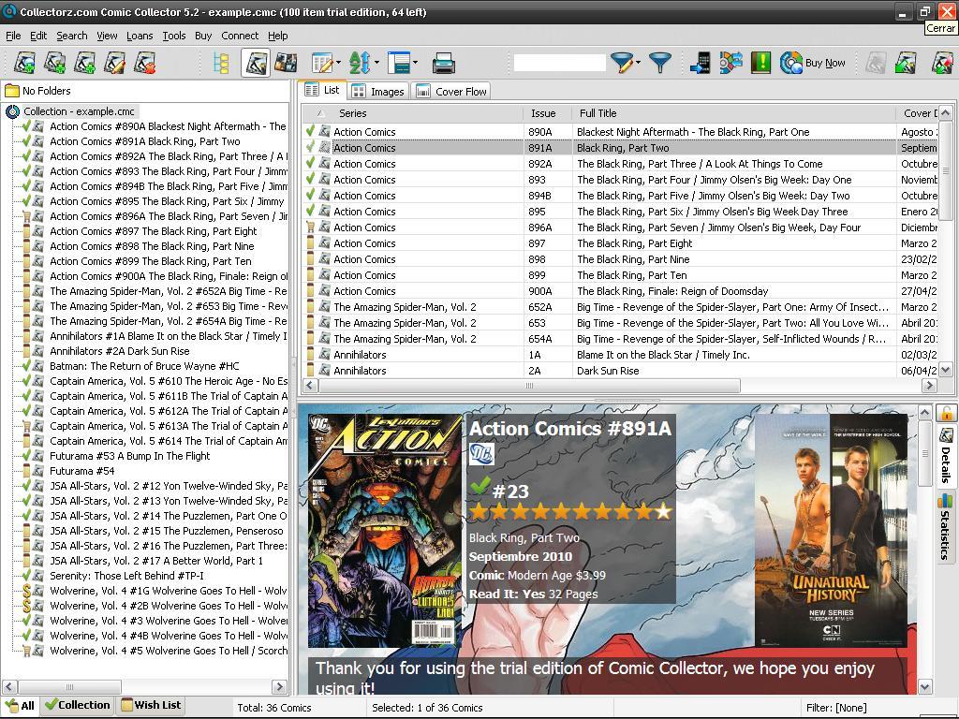Open the sort options dropdown arrow
Screen dimensions: 959x719
pos(378,63)
